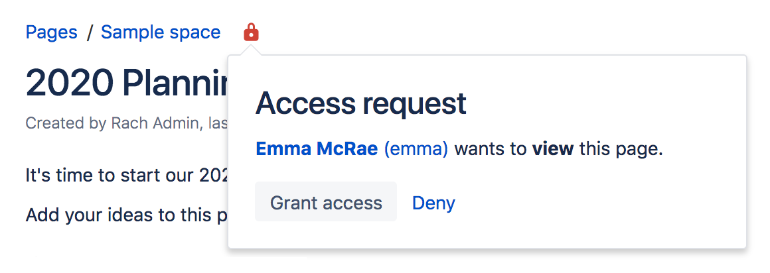
Task: Click "this page." text in the popup
Action: 621,149
